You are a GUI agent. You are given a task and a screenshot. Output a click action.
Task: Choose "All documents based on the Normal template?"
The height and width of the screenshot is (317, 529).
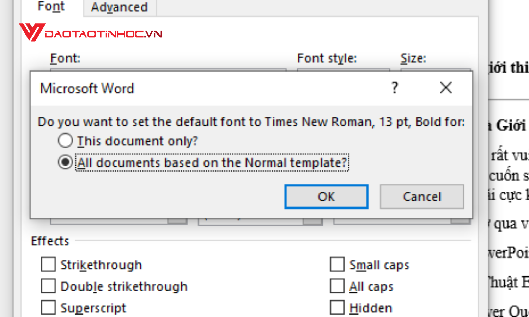coord(66,162)
